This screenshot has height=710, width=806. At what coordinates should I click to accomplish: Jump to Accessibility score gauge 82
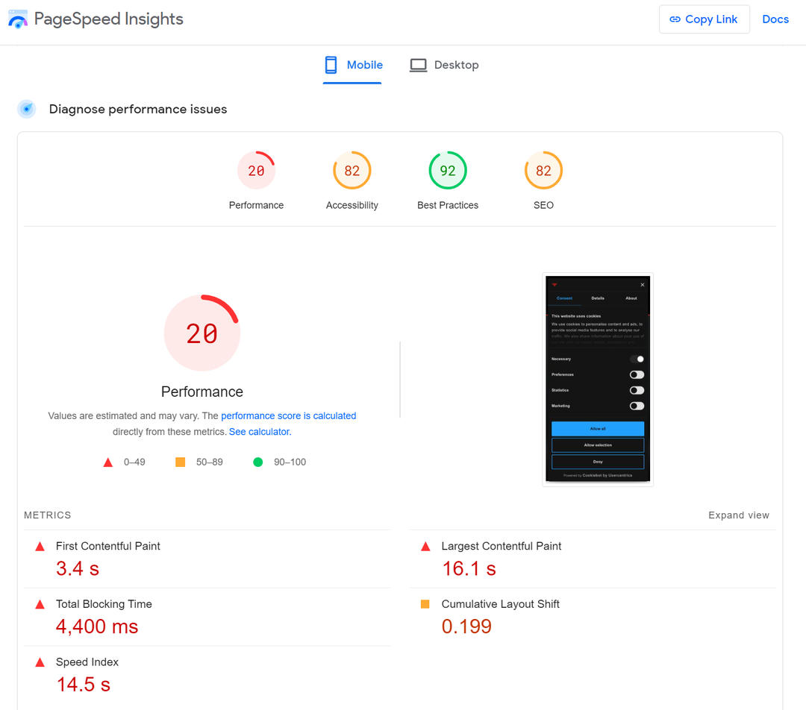tap(352, 170)
